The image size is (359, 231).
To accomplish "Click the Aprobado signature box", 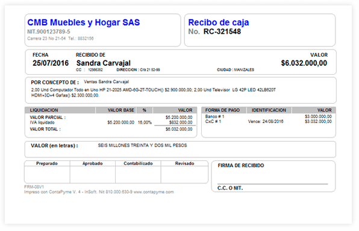I will point(93,174).
